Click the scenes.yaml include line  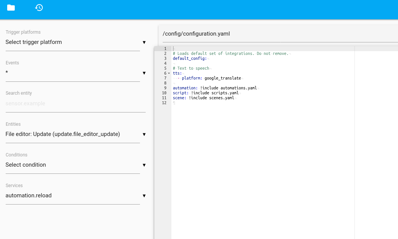203,98
